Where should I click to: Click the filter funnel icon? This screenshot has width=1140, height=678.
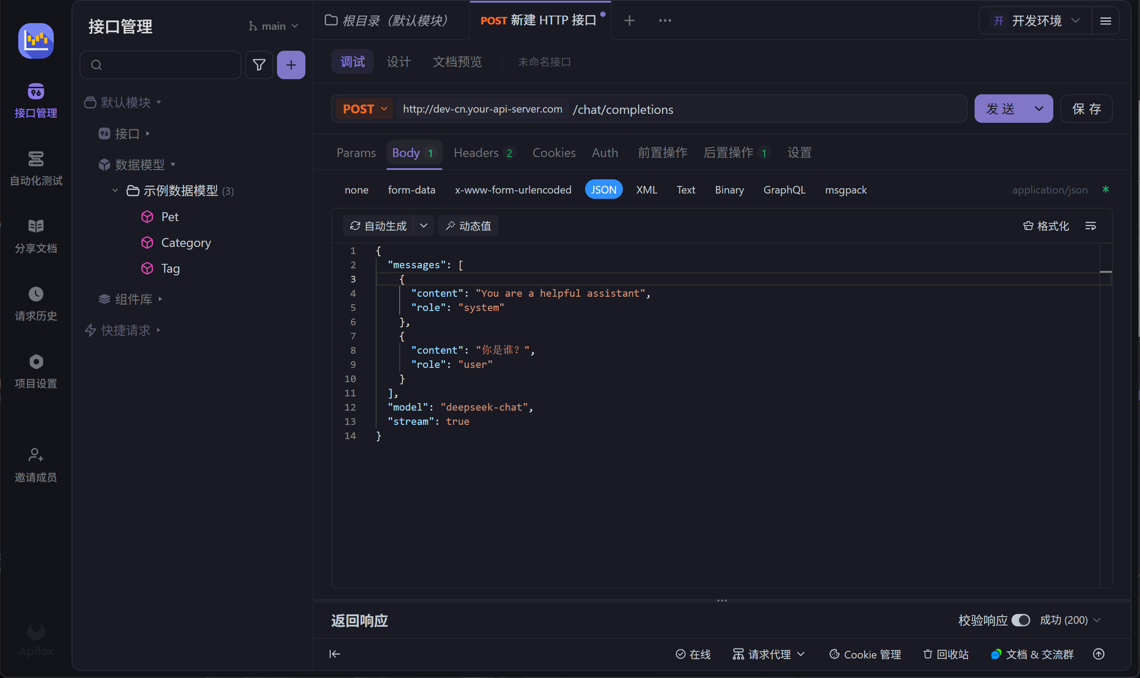pyautogui.click(x=259, y=65)
